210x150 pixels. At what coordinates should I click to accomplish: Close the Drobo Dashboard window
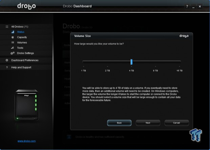[200, 6]
